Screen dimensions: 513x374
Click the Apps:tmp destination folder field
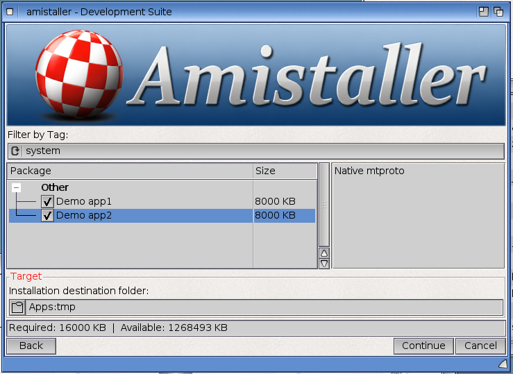tap(264, 307)
